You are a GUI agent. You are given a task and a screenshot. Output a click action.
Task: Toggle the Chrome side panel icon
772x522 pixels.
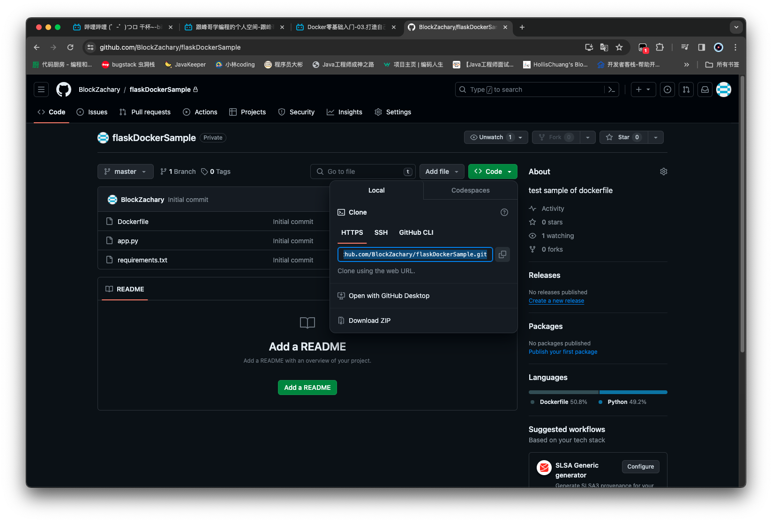pos(702,47)
